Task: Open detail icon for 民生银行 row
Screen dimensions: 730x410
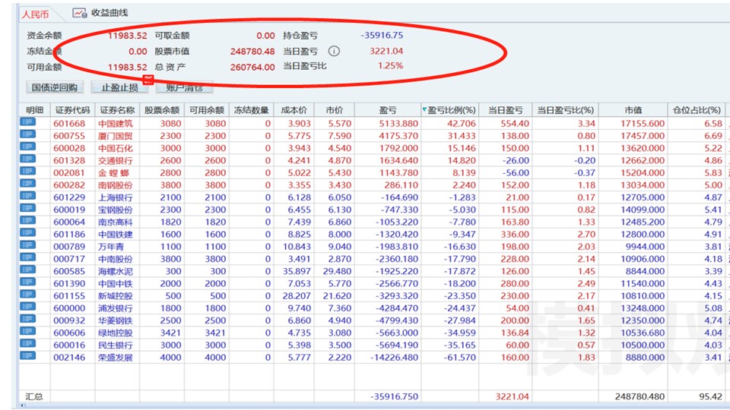Action: tap(27, 343)
